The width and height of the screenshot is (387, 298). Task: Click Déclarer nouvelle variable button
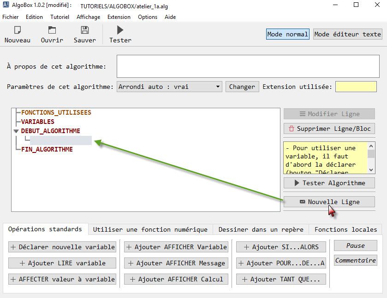pos(62,247)
